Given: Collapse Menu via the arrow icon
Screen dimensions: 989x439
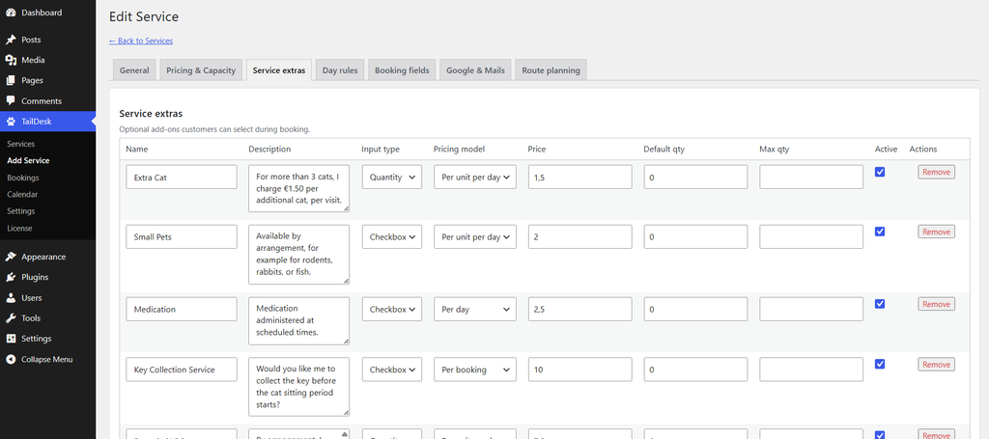Looking at the screenshot, I should pos(11,359).
